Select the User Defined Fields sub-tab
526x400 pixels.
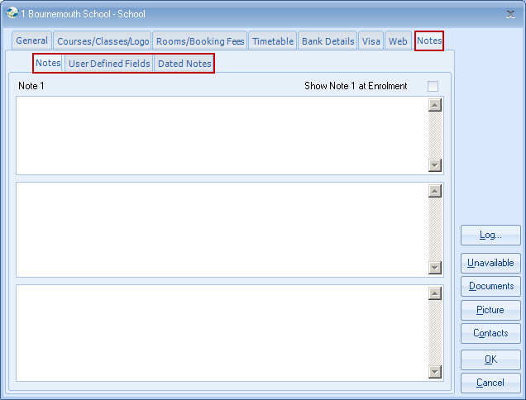tap(109, 64)
